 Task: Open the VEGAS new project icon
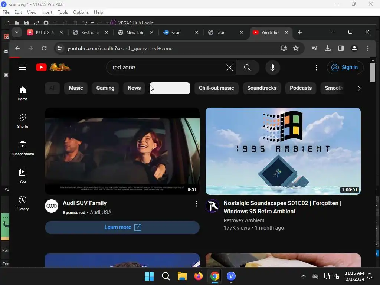[7, 23]
